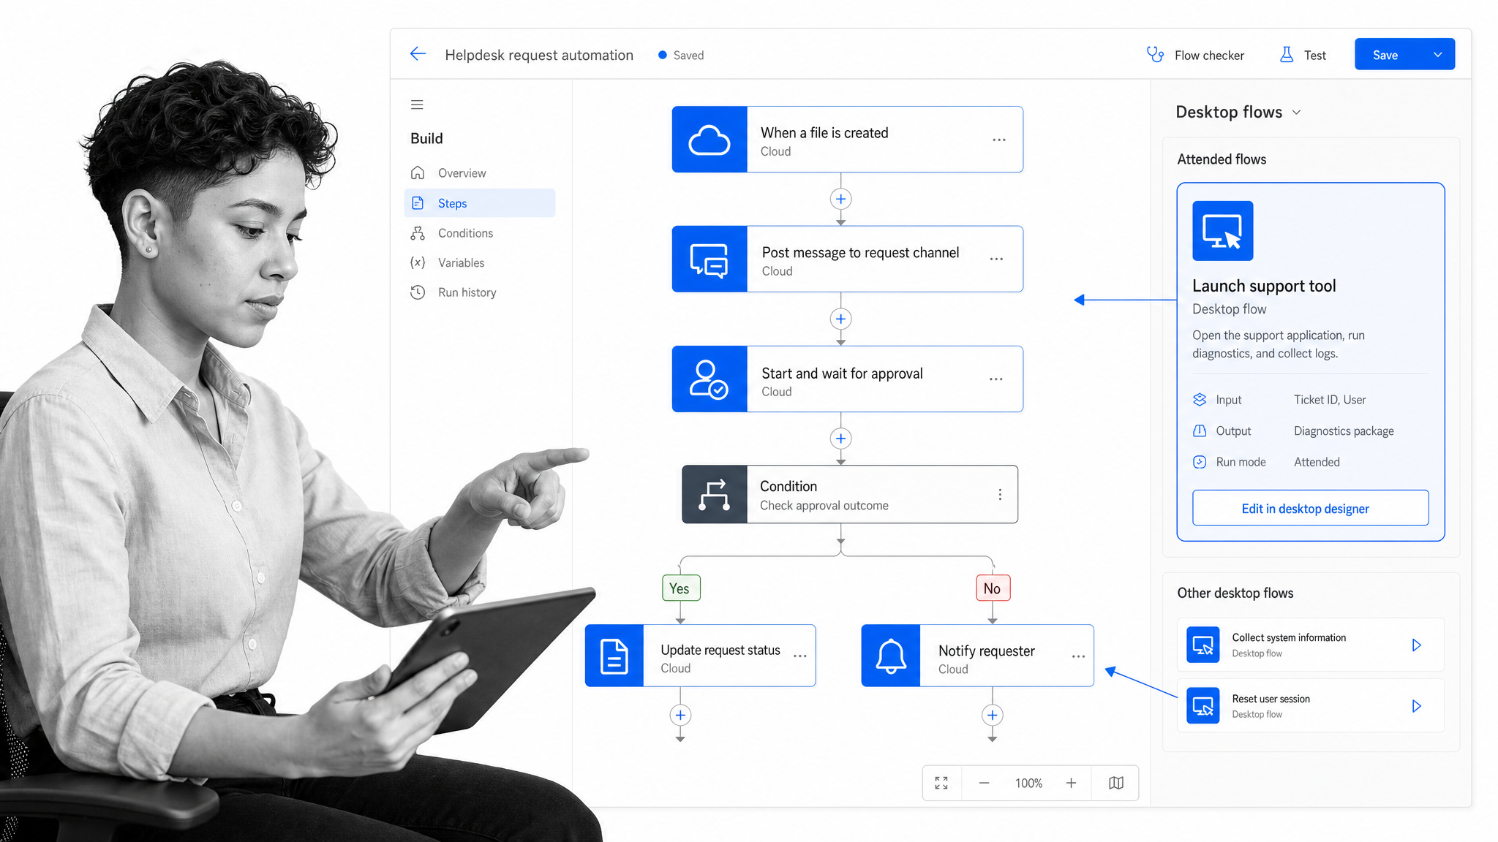
Task: Click the approval user icon on approval step
Action: point(710,379)
